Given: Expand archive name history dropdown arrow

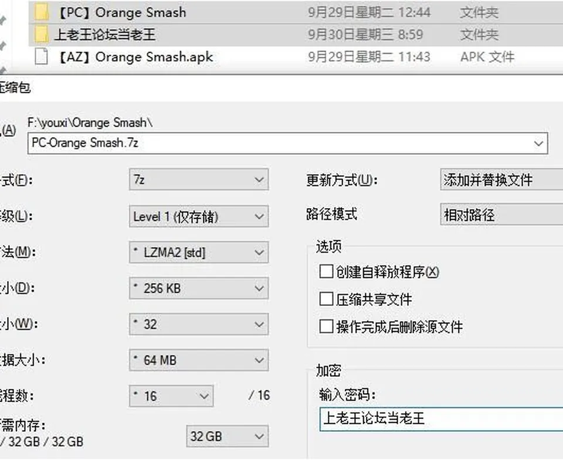Looking at the screenshot, I should pyautogui.click(x=538, y=144).
